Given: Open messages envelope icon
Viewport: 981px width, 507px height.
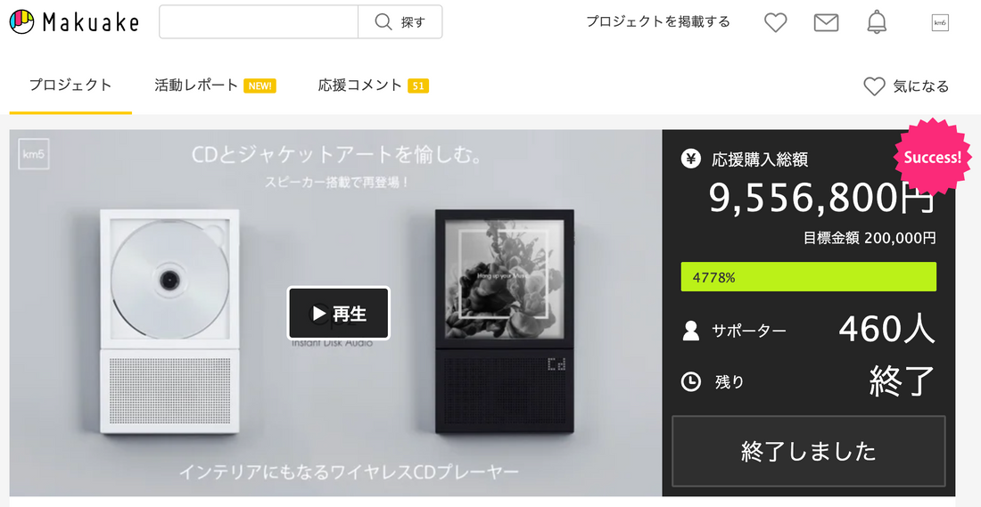Looking at the screenshot, I should coord(826,22).
